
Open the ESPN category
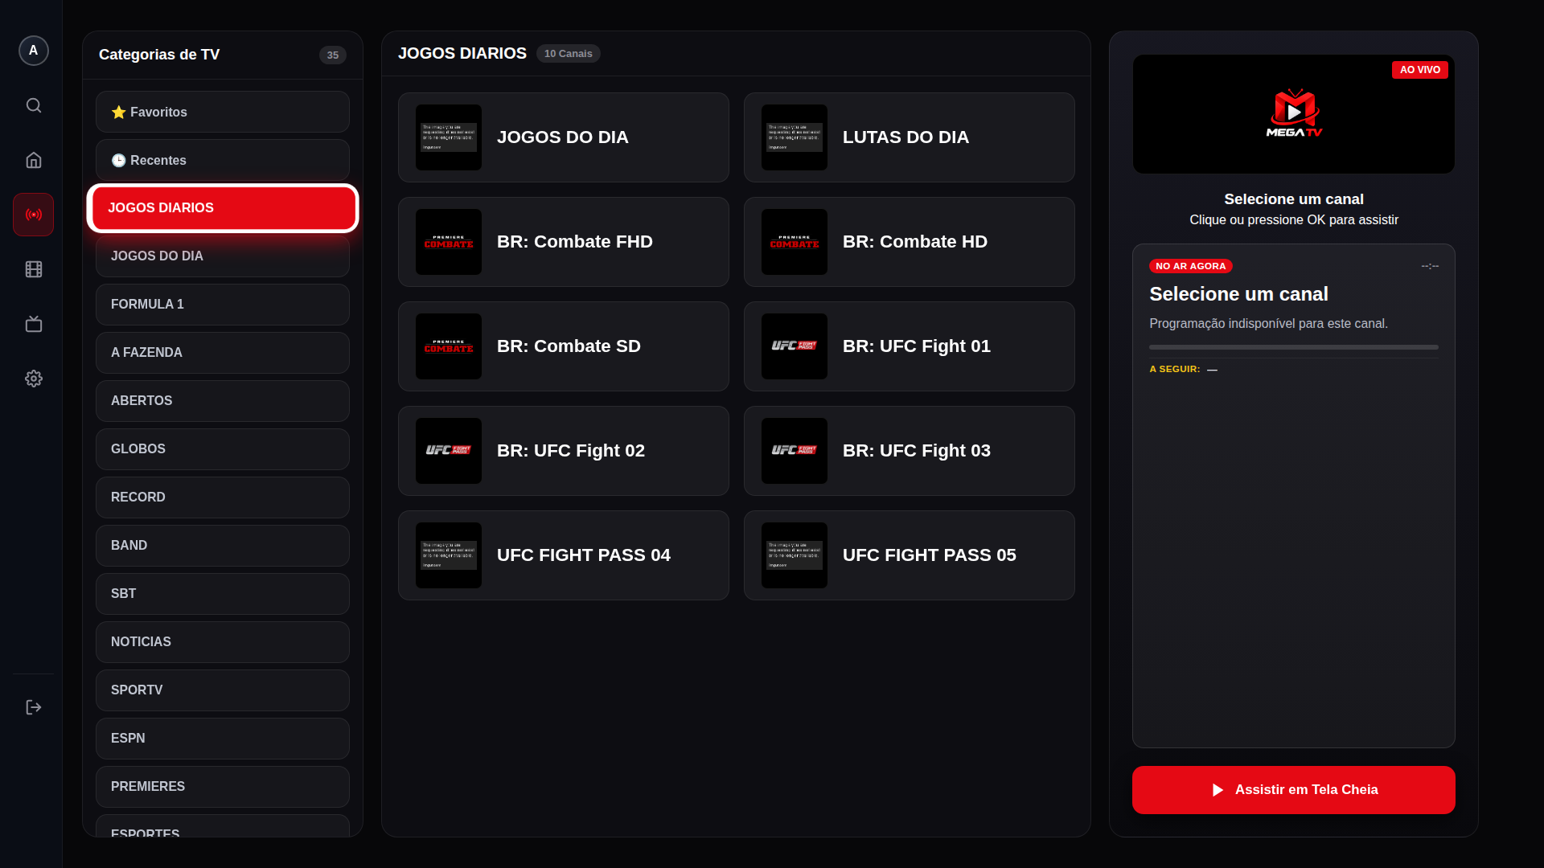pos(223,739)
